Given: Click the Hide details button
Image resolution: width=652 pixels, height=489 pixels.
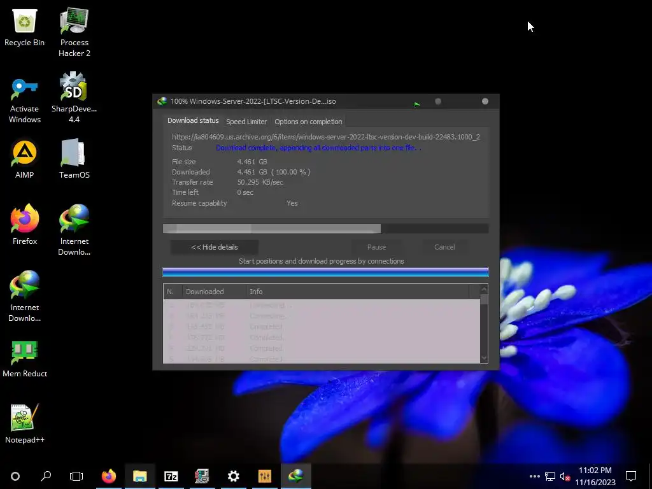Looking at the screenshot, I should [x=215, y=247].
